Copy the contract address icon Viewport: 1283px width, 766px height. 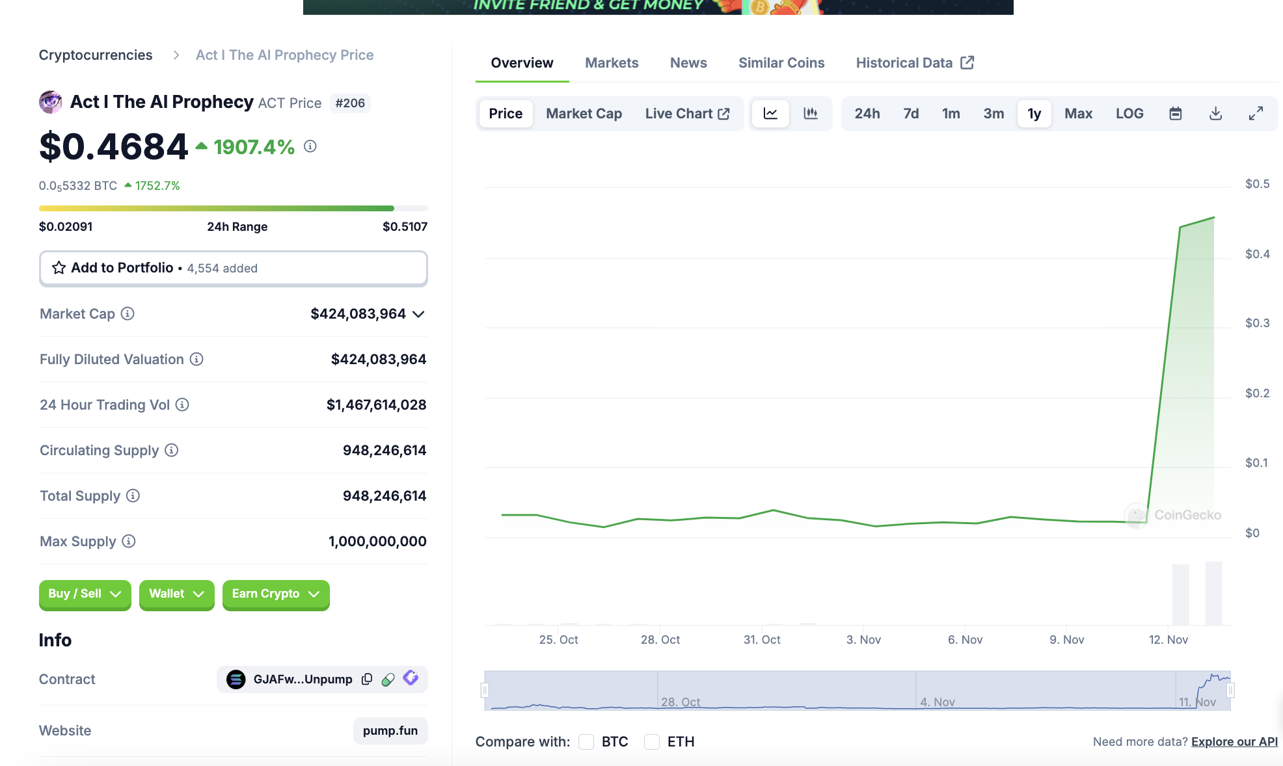pyautogui.click(x=367, y=679)
